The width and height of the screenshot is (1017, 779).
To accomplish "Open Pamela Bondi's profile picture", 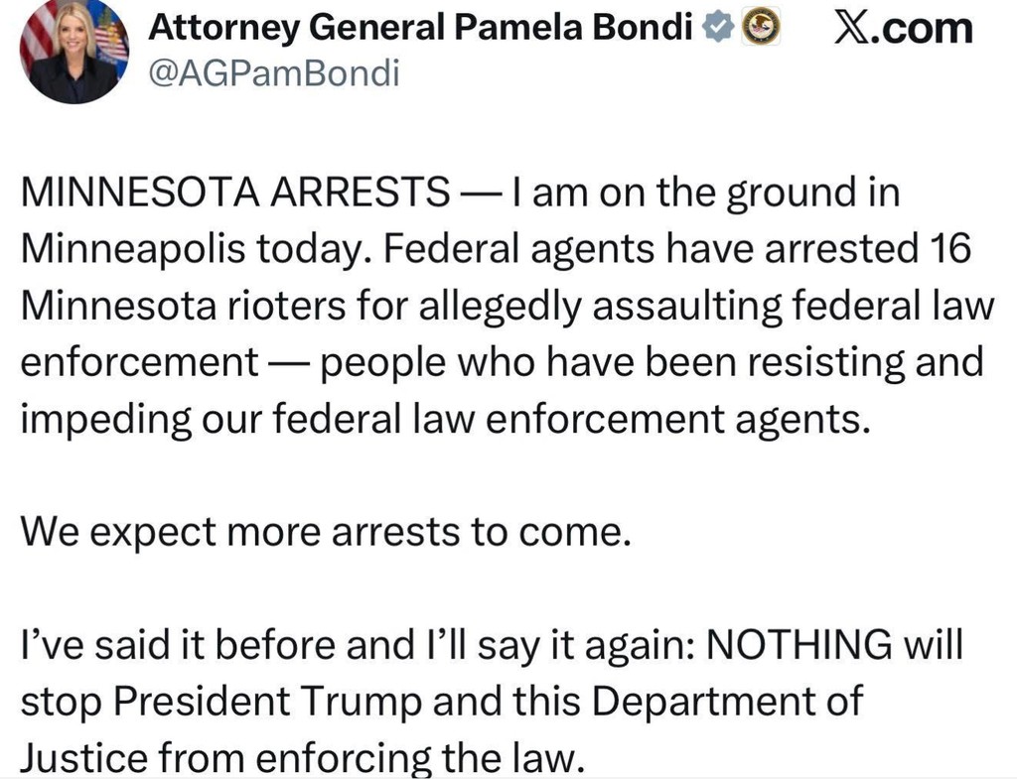I will tap(74, 52).
